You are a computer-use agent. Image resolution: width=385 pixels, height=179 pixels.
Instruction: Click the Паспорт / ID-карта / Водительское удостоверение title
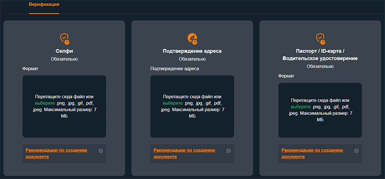coord(320,55)
